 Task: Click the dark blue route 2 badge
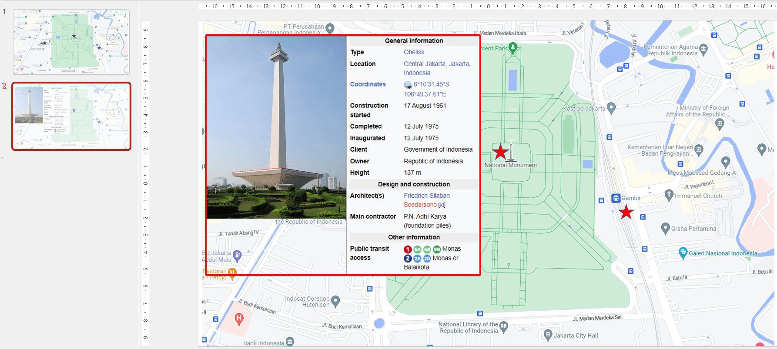point(408,258)
